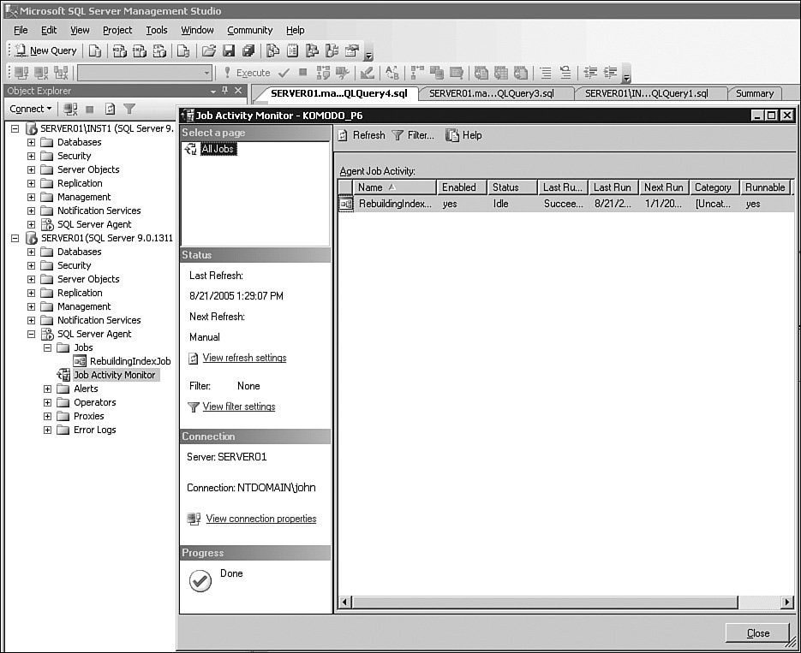This screenshot has width=801, height=653.
Task: Expand SQL Server Agent under SERVER01\INST1
Action: pyautogui.click(x=31, y=224)
